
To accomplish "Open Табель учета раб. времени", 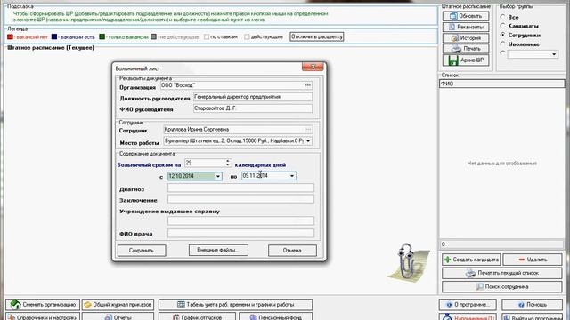I will click(235, 304).
